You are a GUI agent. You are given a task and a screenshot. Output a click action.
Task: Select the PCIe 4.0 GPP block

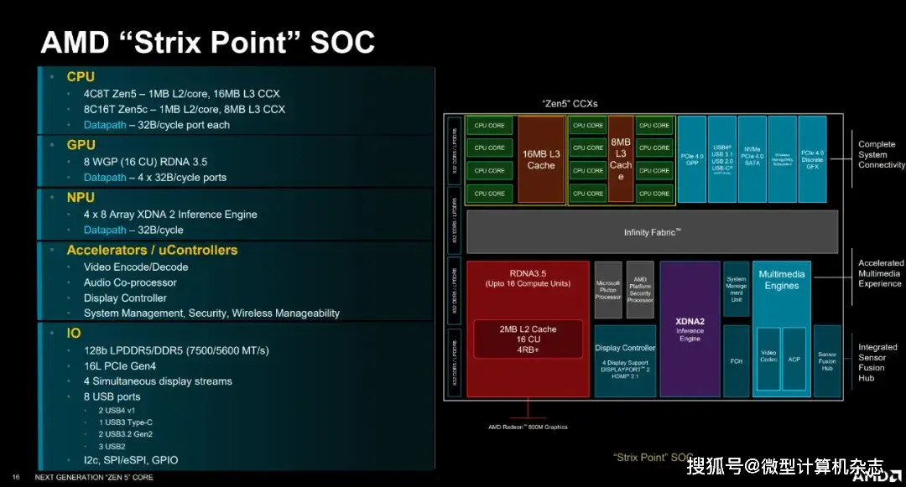coord(692,159)
